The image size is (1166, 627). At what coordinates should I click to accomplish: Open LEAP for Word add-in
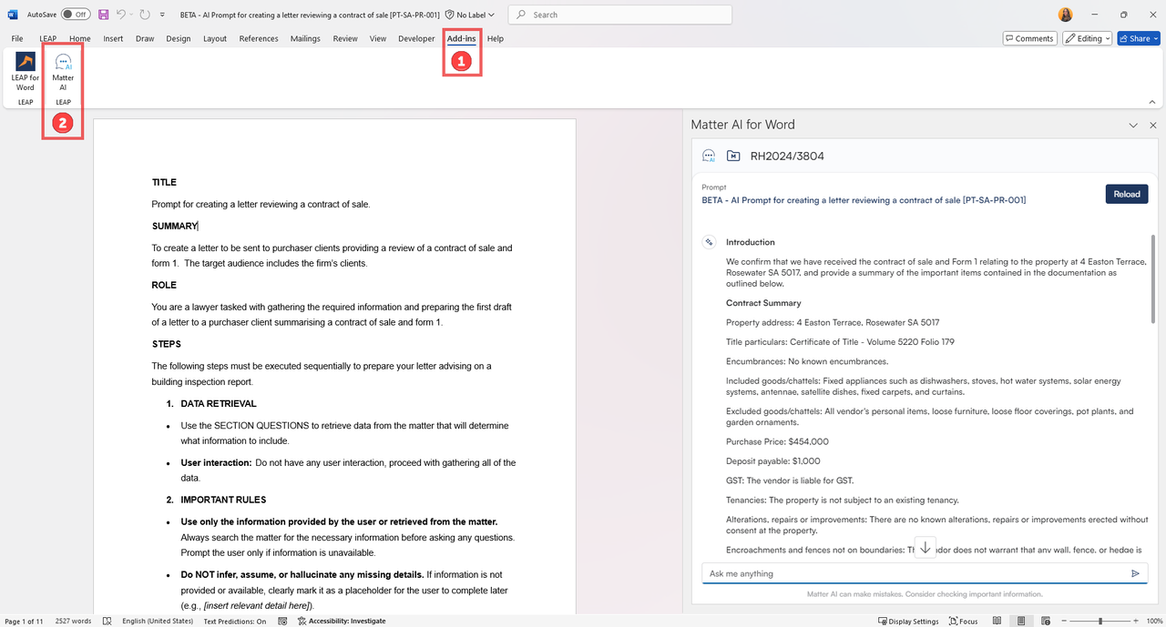(26, 72)
